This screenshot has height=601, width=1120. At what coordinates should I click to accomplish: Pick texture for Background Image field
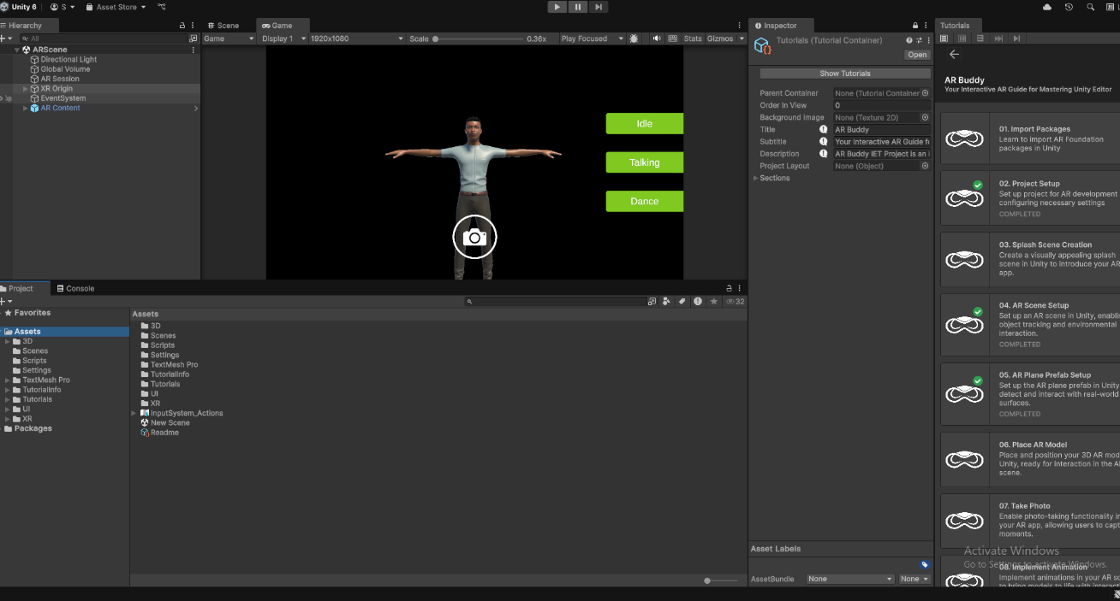coord(925,118)
